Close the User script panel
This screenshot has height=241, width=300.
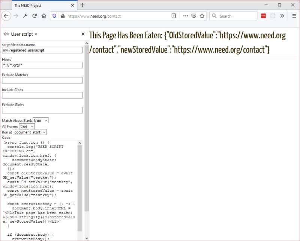(82, 33)
